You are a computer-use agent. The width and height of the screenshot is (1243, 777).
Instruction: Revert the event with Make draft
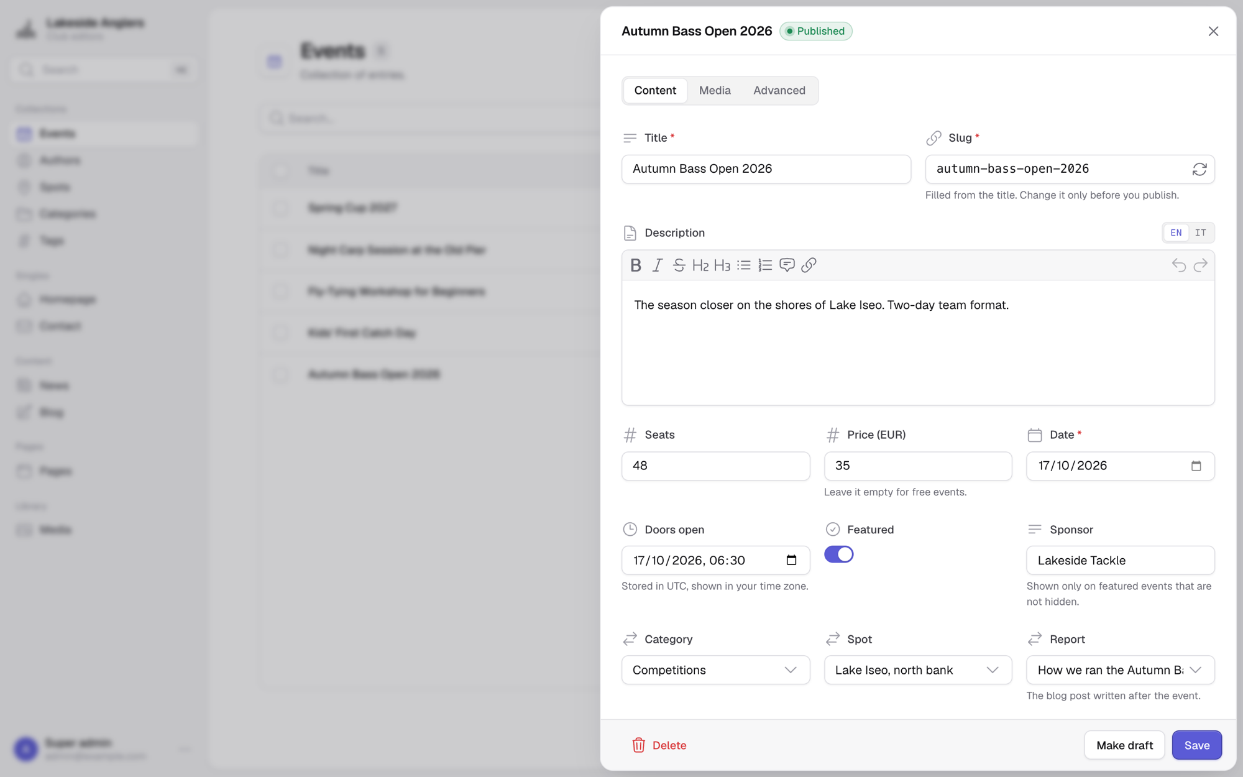[x=1124, y=745]
